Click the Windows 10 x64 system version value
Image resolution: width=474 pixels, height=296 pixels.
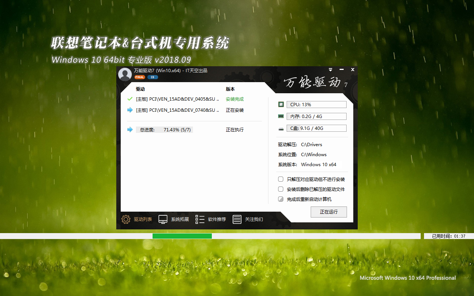click(x=318, y=165)
